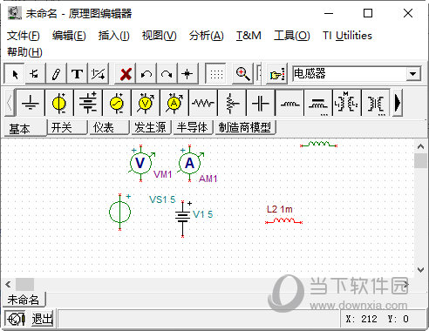
Task: Maximize the 原理图编辑器 window
Action: pos(368,13)
